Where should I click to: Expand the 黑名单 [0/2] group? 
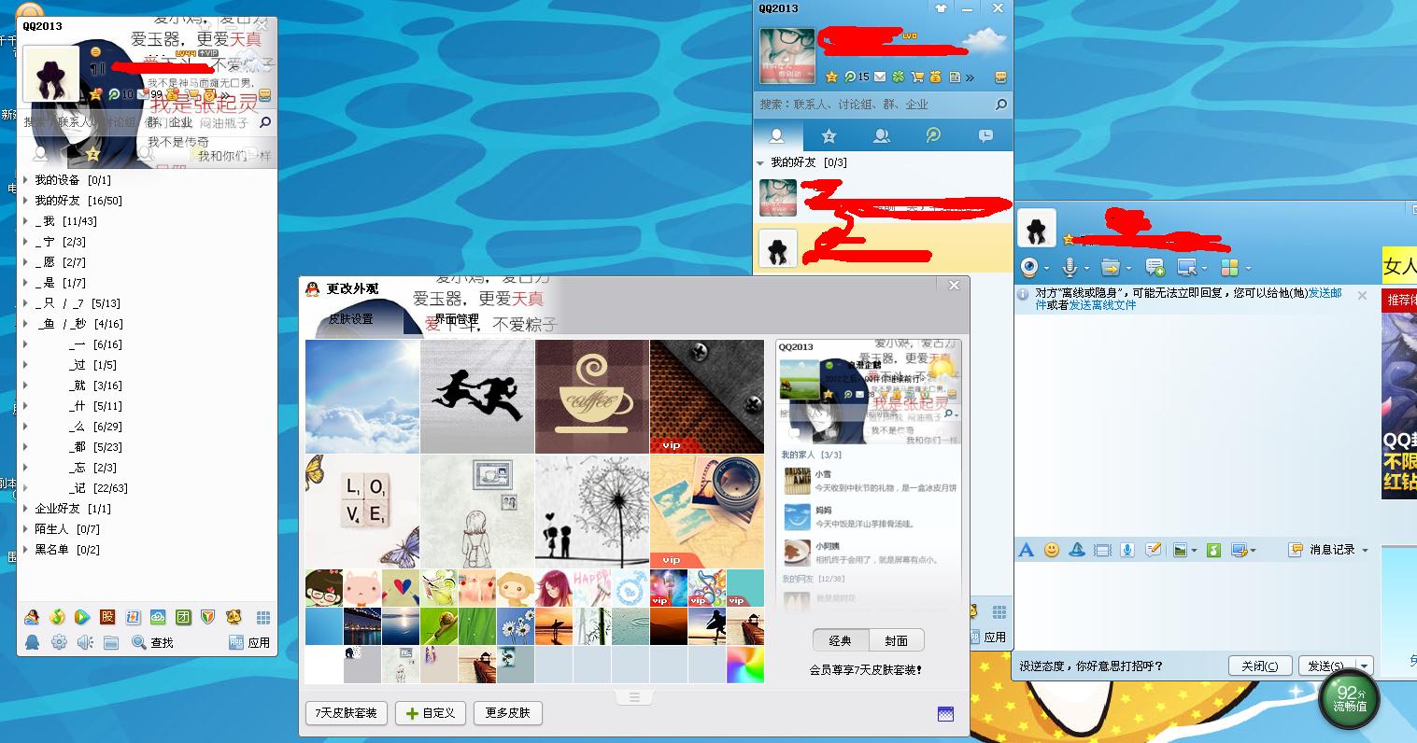click(x=25, y=550)
